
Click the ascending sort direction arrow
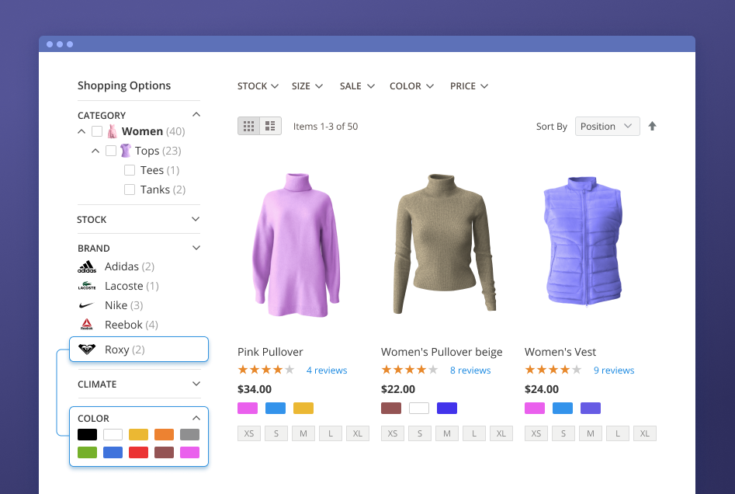point(652,126)
